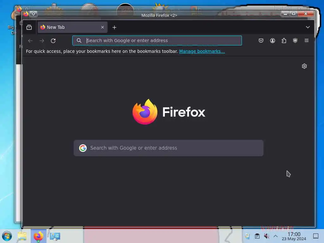This screenshot has width=324, height=243.
Task: Focus the center Google search box
Action: coord(169,148)
